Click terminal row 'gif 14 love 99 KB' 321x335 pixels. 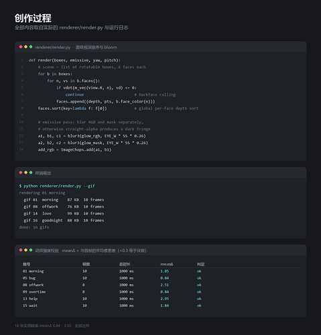tap(64, 214)
